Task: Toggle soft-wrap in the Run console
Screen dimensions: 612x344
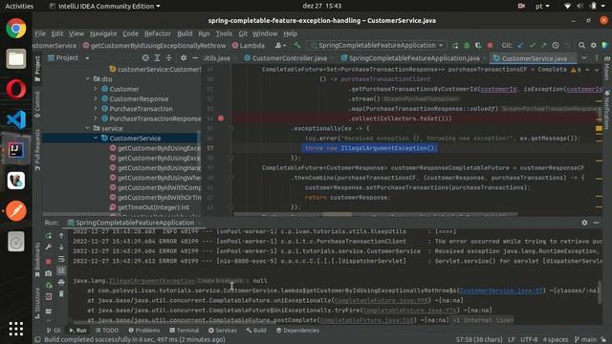Action: point(61,259)
